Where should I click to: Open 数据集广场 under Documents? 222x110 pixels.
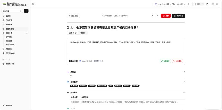pos(15,64)
